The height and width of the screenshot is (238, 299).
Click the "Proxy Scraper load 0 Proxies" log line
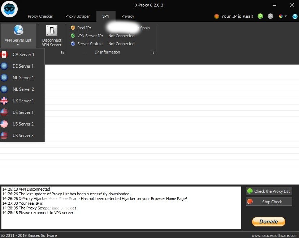(x=40, y=208)
